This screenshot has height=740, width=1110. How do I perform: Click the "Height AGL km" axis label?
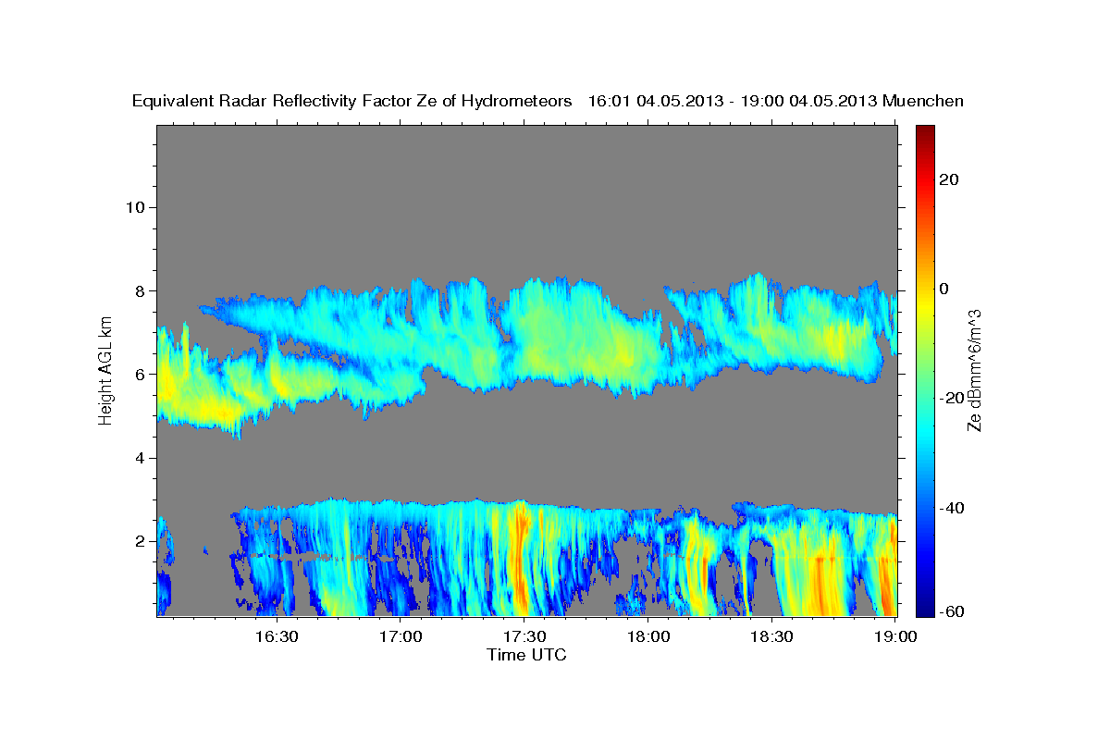pyautogui.click(x=106, y=370)
